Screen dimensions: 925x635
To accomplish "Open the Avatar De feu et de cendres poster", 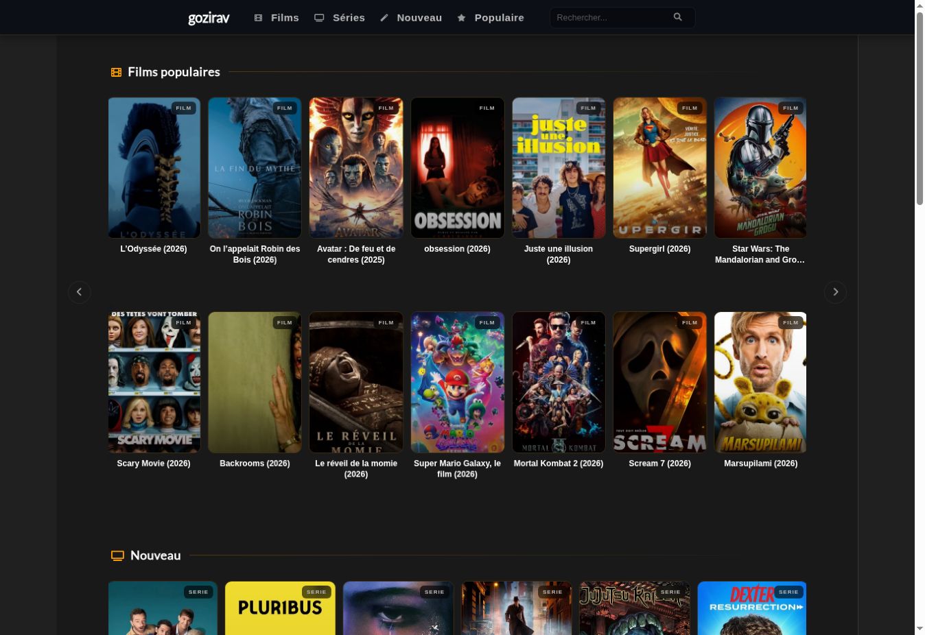I will (x=356, y=168).
